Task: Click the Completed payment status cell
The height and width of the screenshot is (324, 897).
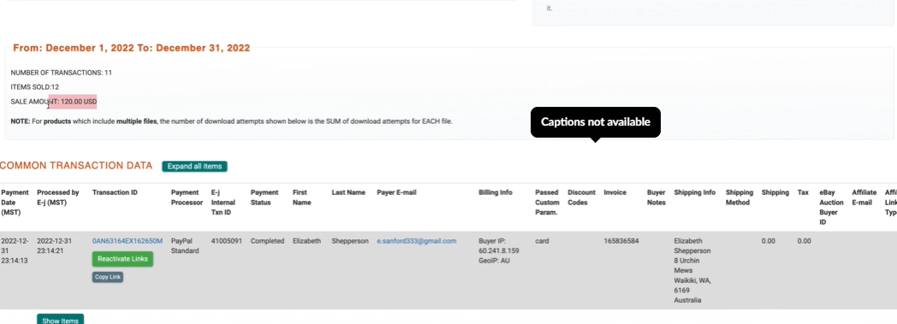Action: [x=267, y=241]
